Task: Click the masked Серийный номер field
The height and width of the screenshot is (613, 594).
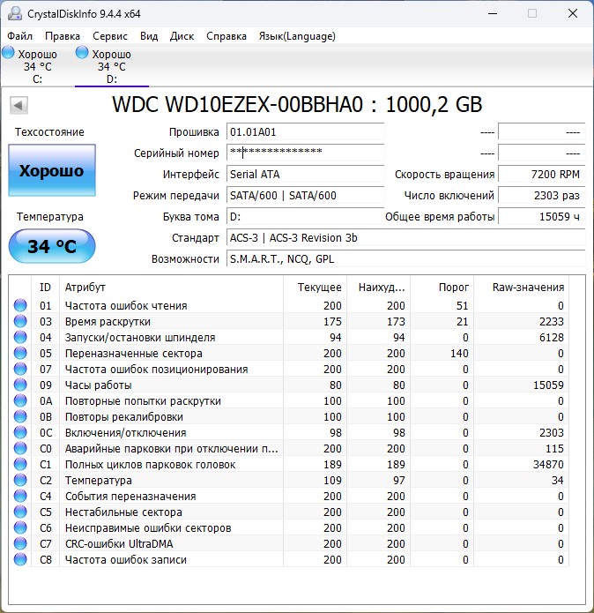Action: coord(306,153)
